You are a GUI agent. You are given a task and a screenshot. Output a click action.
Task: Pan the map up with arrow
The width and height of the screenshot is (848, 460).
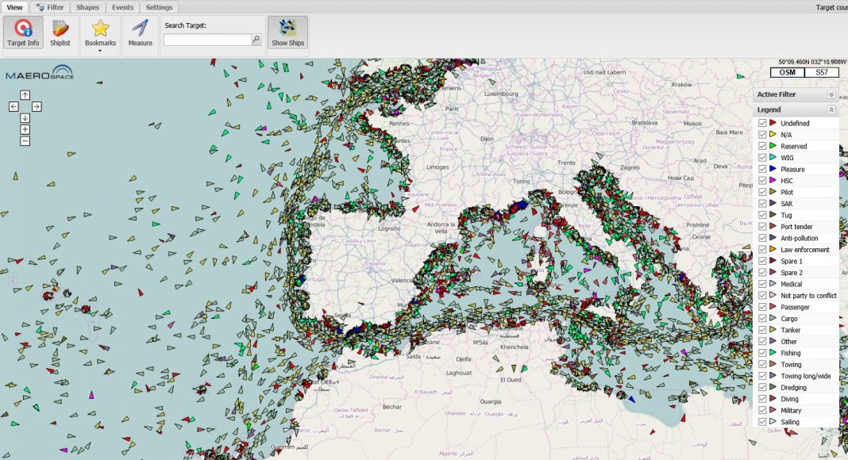coord(25,95)
